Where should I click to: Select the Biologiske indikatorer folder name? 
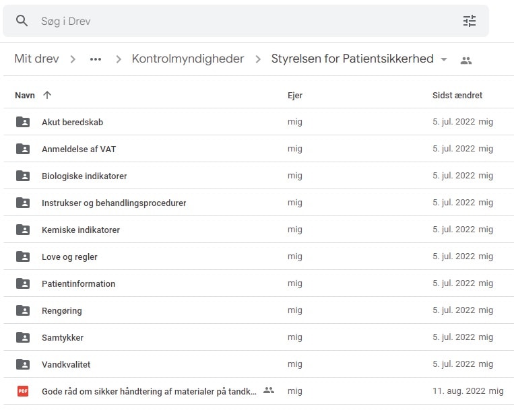tap(84, 176)
